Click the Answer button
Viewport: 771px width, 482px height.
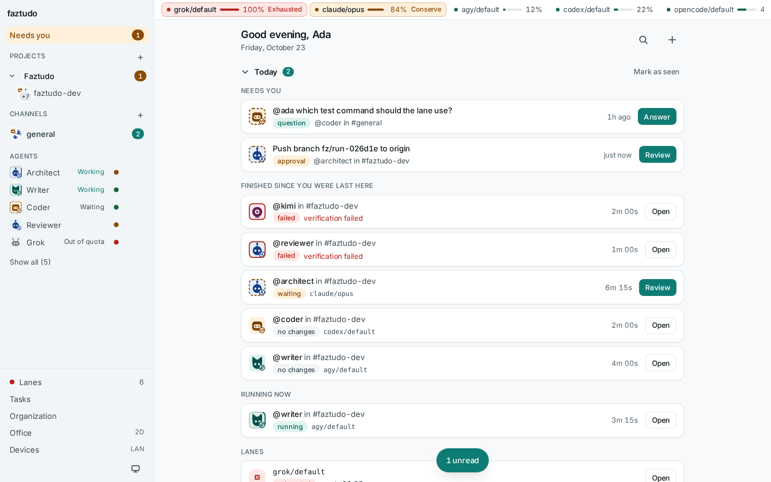(657, 117)
